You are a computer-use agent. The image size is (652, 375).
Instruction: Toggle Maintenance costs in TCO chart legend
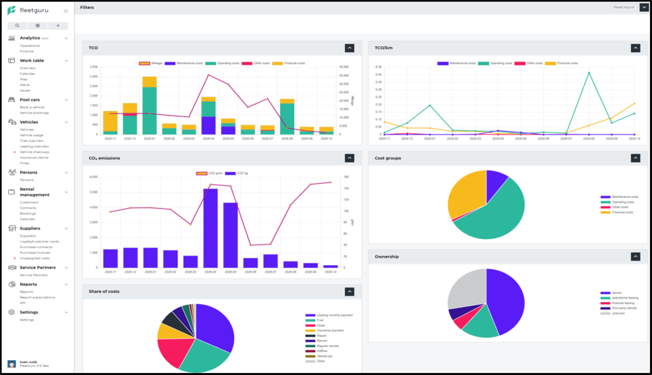(x=184, y=63)
